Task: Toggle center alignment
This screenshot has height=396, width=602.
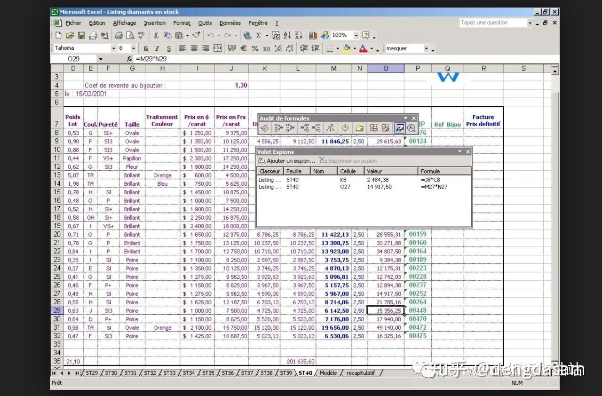Action: click(194, 48)
